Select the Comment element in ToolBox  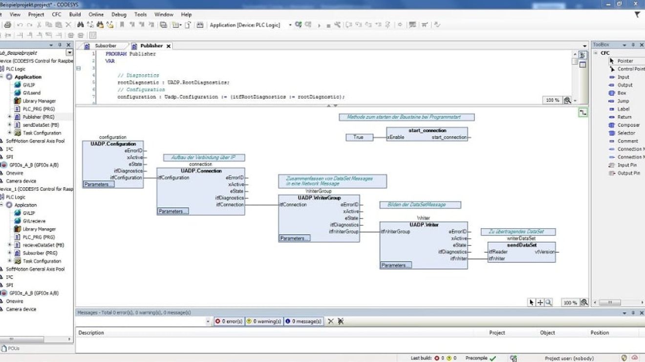tap(623, 141)
